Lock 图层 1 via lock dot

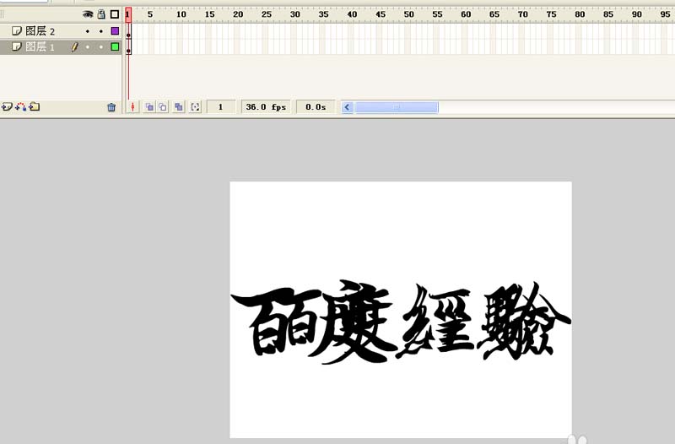101,47
